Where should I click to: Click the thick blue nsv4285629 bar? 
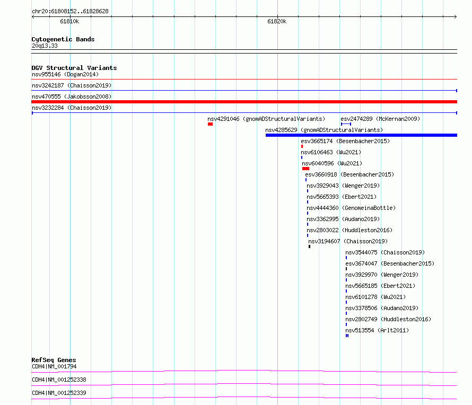click(361, 135)
